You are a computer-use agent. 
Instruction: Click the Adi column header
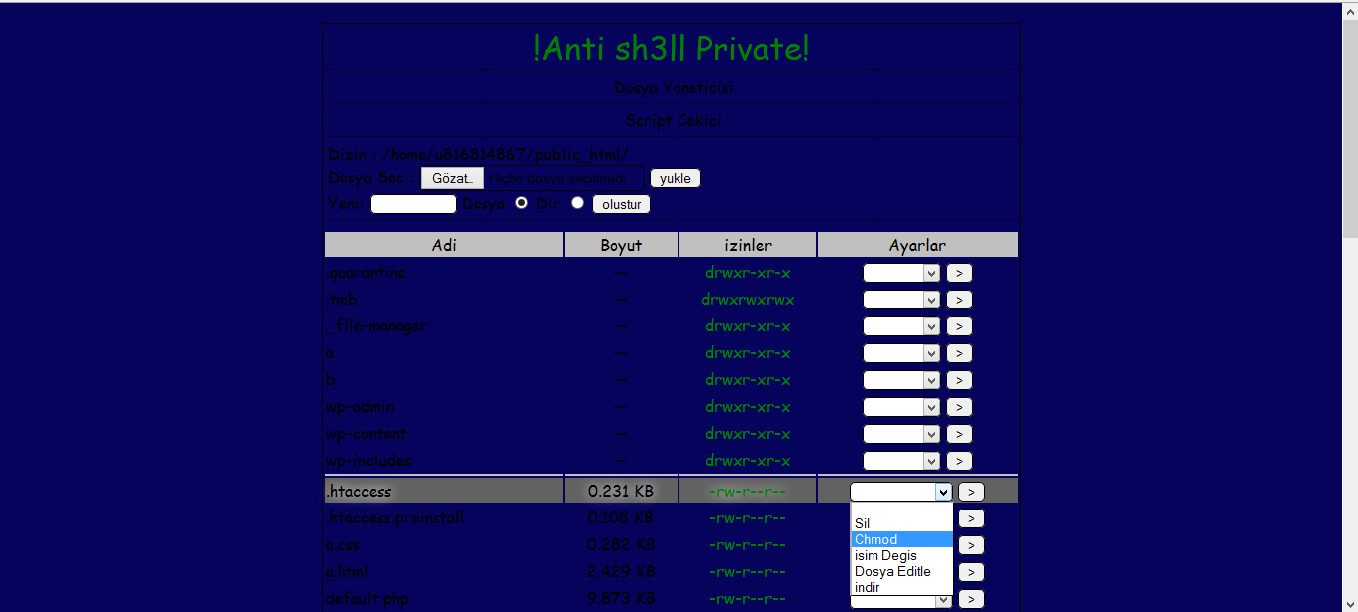[444, 245]
